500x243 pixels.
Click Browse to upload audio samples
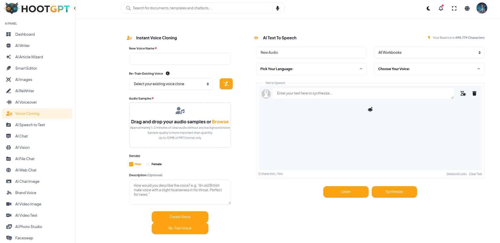tap(220, 121)
